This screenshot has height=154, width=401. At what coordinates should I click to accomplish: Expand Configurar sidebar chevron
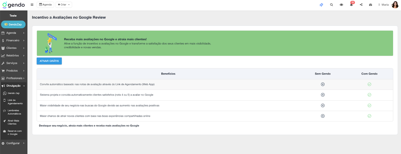click(x=24, y=143)
